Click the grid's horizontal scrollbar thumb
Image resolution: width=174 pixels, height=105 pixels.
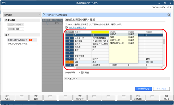pyautogui.click(x=112, y=68)
